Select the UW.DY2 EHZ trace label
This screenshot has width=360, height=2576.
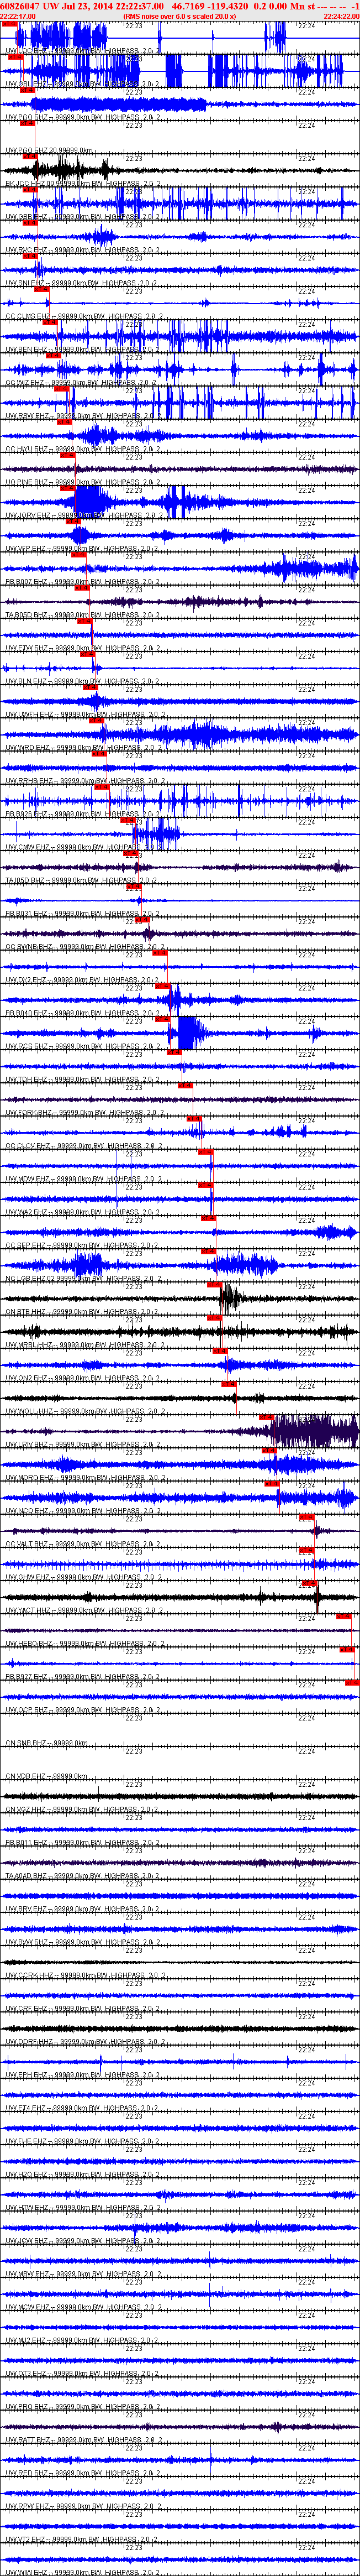tap(82, 979)
